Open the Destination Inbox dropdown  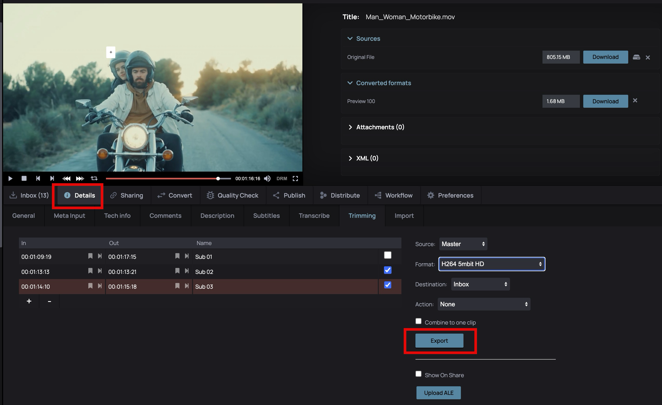pyautogui.click(x=480, y=284)
